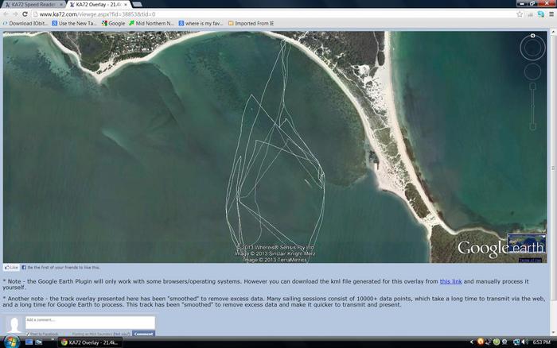The width and height of the screenshot is (557, 348).
Task: Click the Google Earth zoom slider
Action: tap(532, 107)
